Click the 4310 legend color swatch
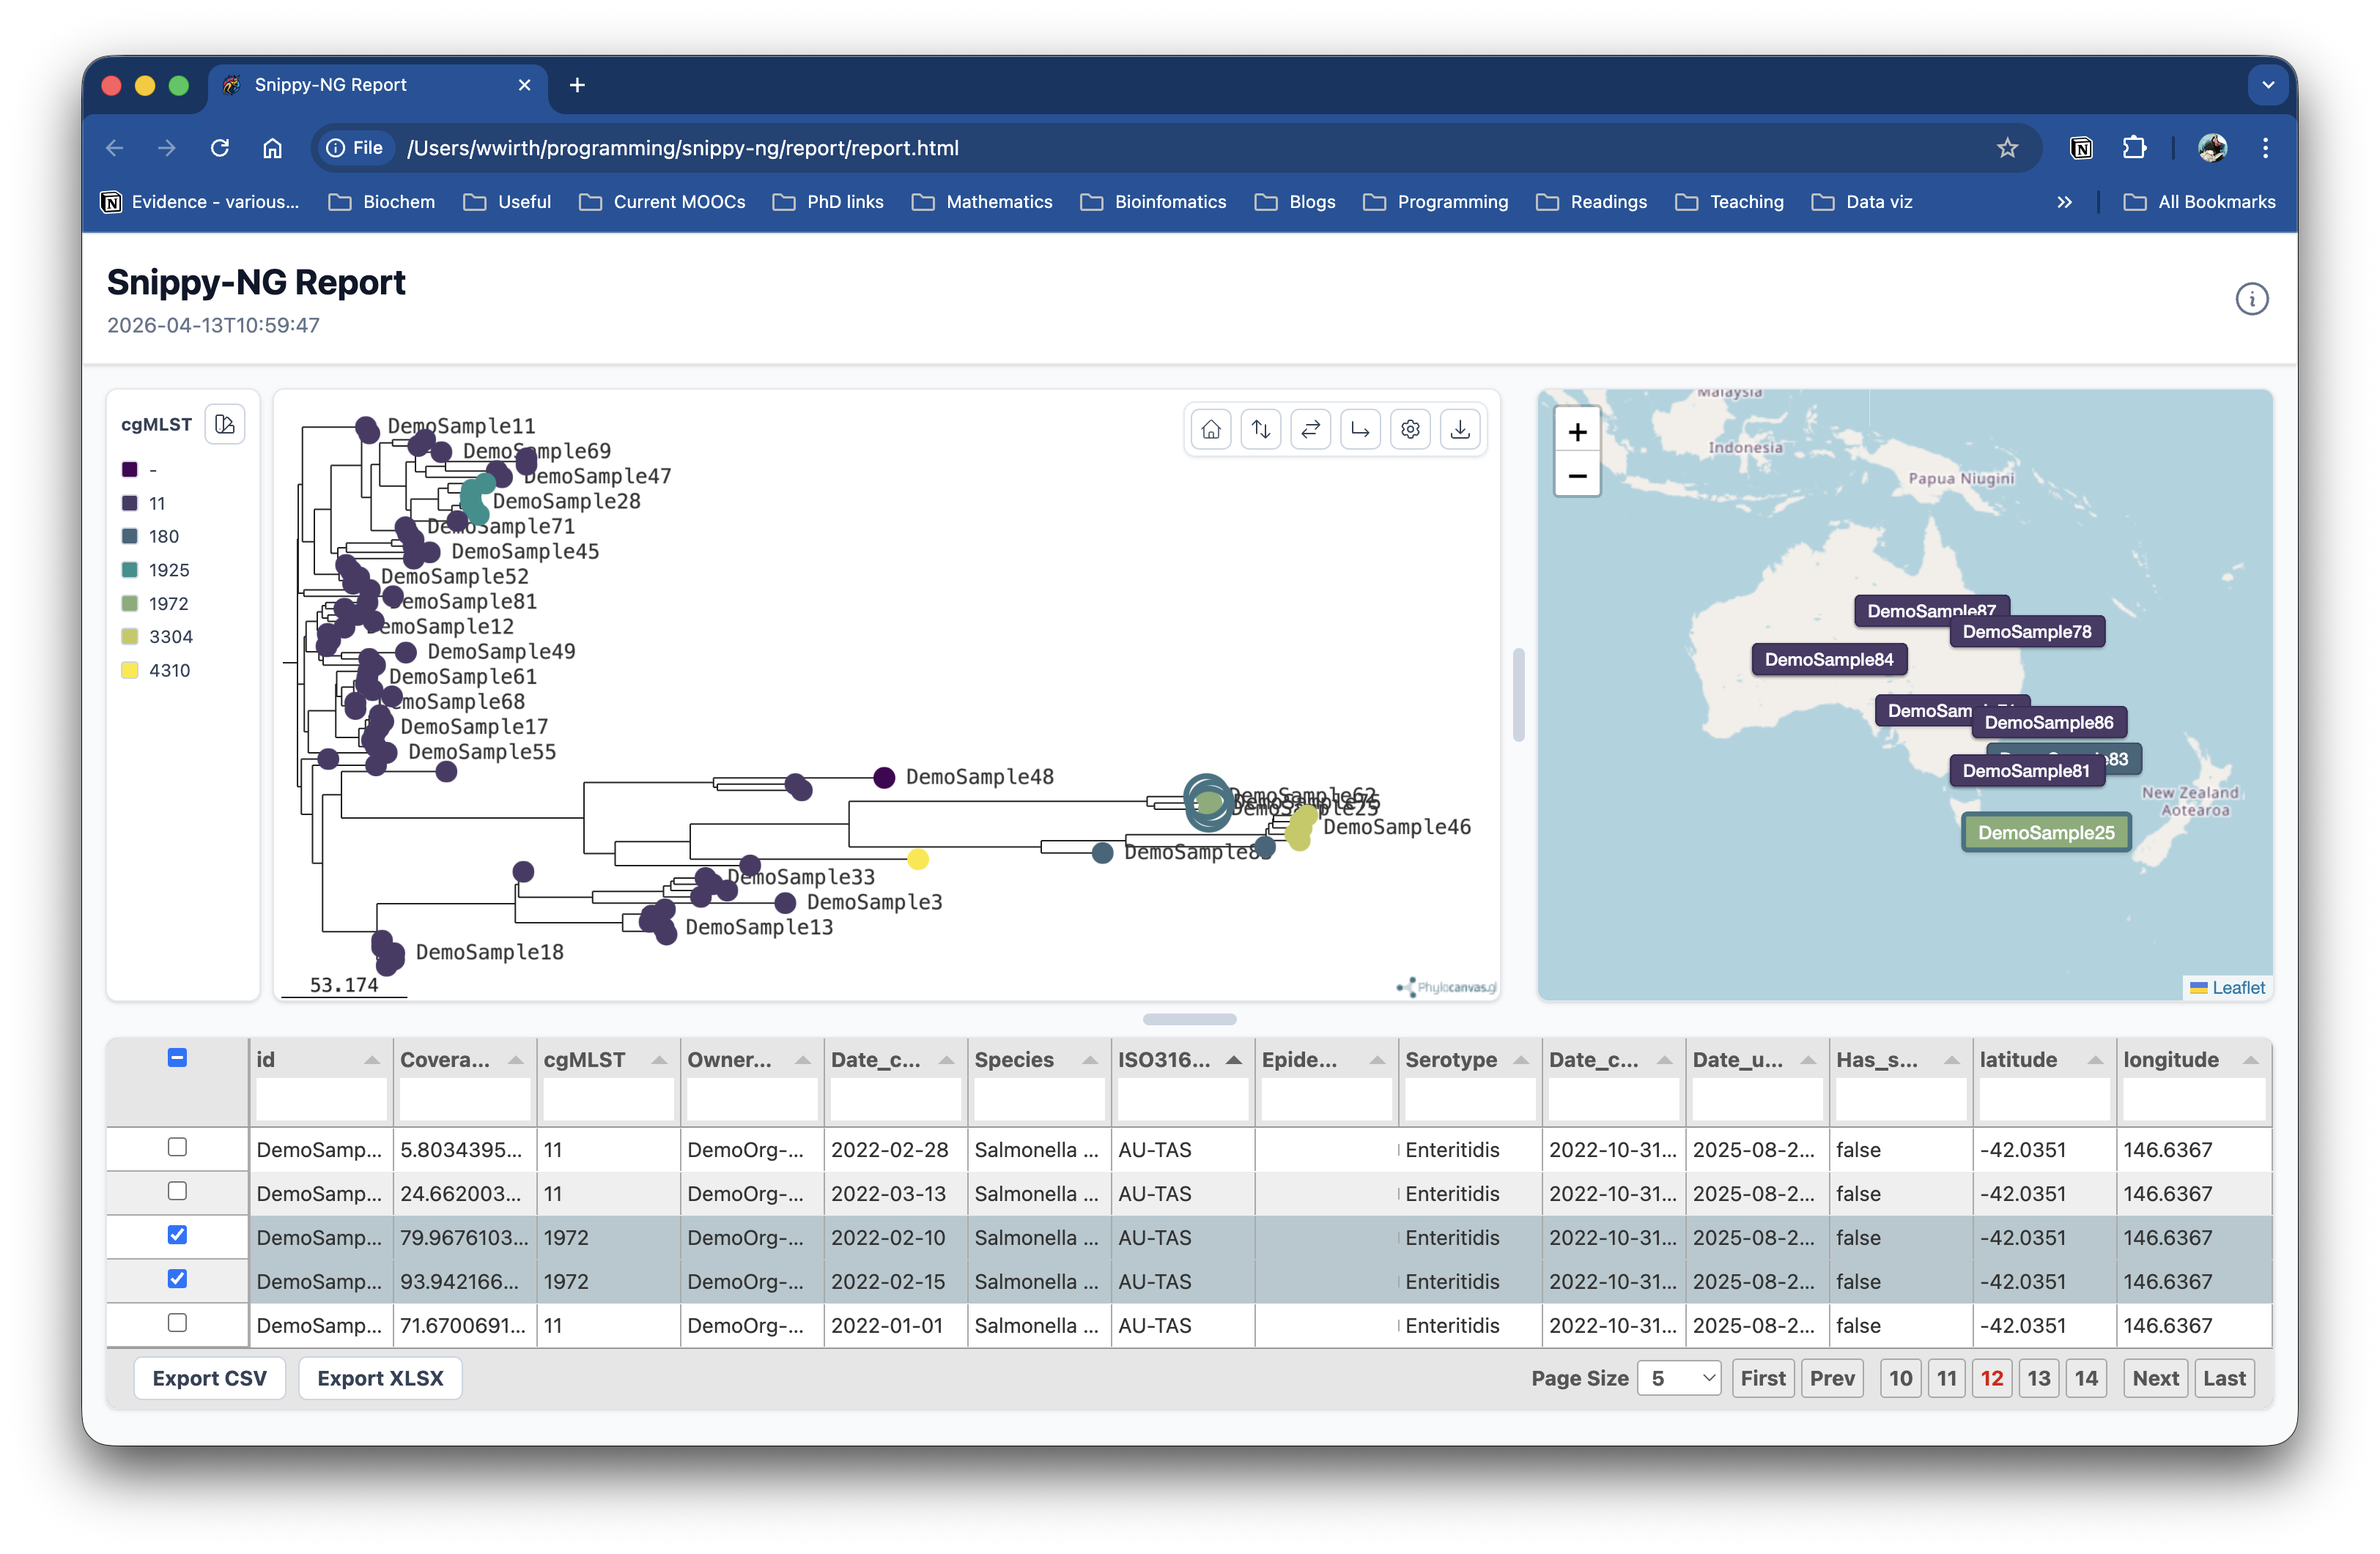This screenshot has height=1554, width=2380. click(x=130, y=671)
